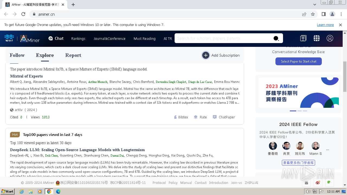Click the share page icon in address bar

pyautogui.click(x=304, y=14)
